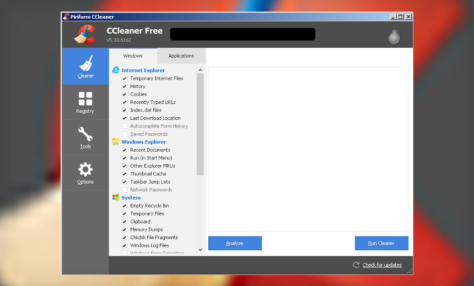Select the Internet Explorer group heading

[143, 70]
